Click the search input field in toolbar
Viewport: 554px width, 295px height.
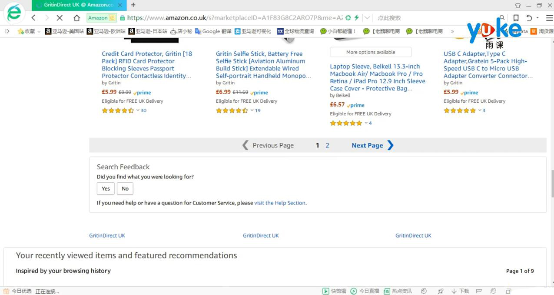pyautogui.click(x=435, y=18)
